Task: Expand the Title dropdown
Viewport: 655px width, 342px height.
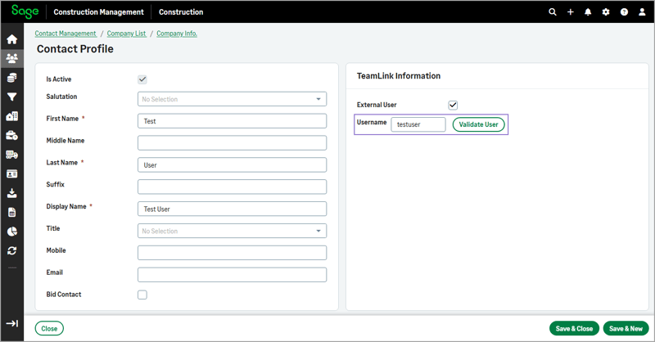Action: coord(232,231)
